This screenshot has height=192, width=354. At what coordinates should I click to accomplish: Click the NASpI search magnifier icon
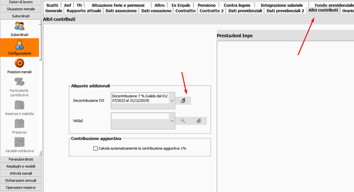click(x=183, y=120)
